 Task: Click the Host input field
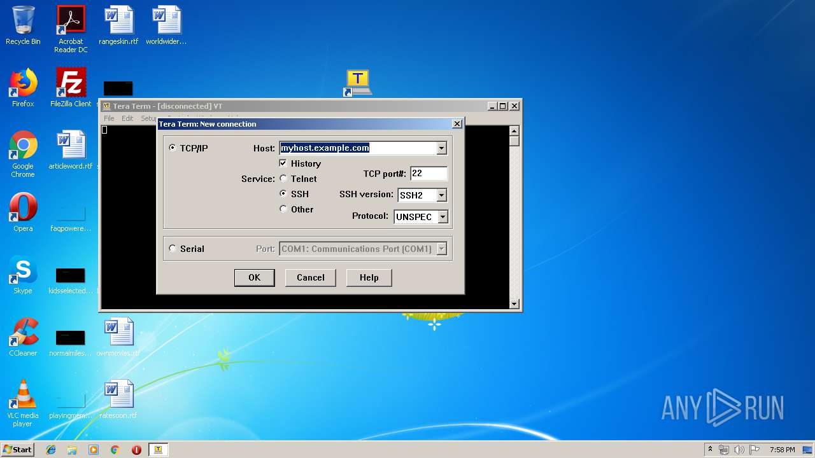pos(358,148)
